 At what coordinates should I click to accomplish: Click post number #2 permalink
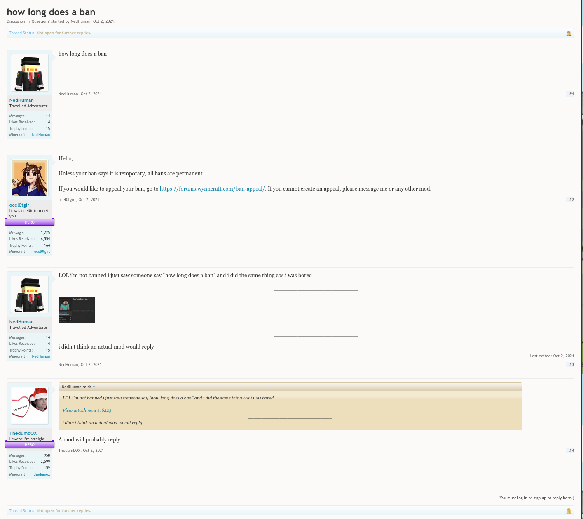point(571,200)
